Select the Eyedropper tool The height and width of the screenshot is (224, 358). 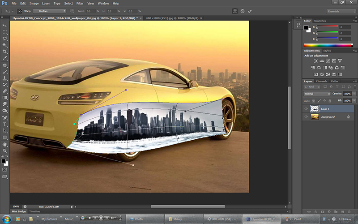click(x=4, y=58)
